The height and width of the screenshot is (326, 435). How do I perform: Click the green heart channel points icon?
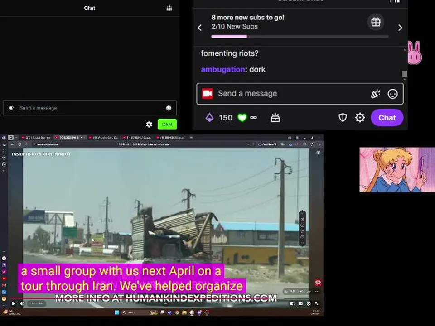242,118
